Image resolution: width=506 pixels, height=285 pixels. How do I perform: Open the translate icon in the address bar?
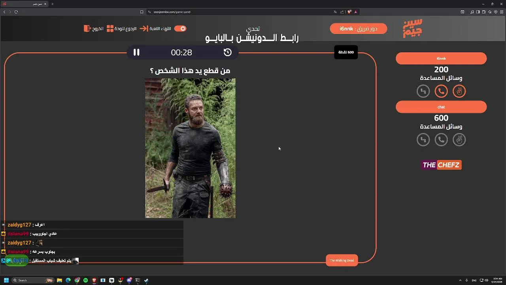pos(335,12)
